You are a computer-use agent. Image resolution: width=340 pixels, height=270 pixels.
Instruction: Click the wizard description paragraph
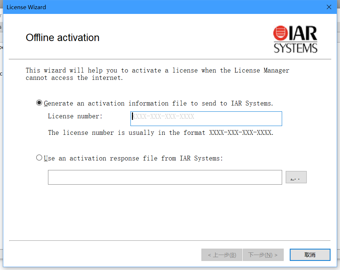coord(158,74)
